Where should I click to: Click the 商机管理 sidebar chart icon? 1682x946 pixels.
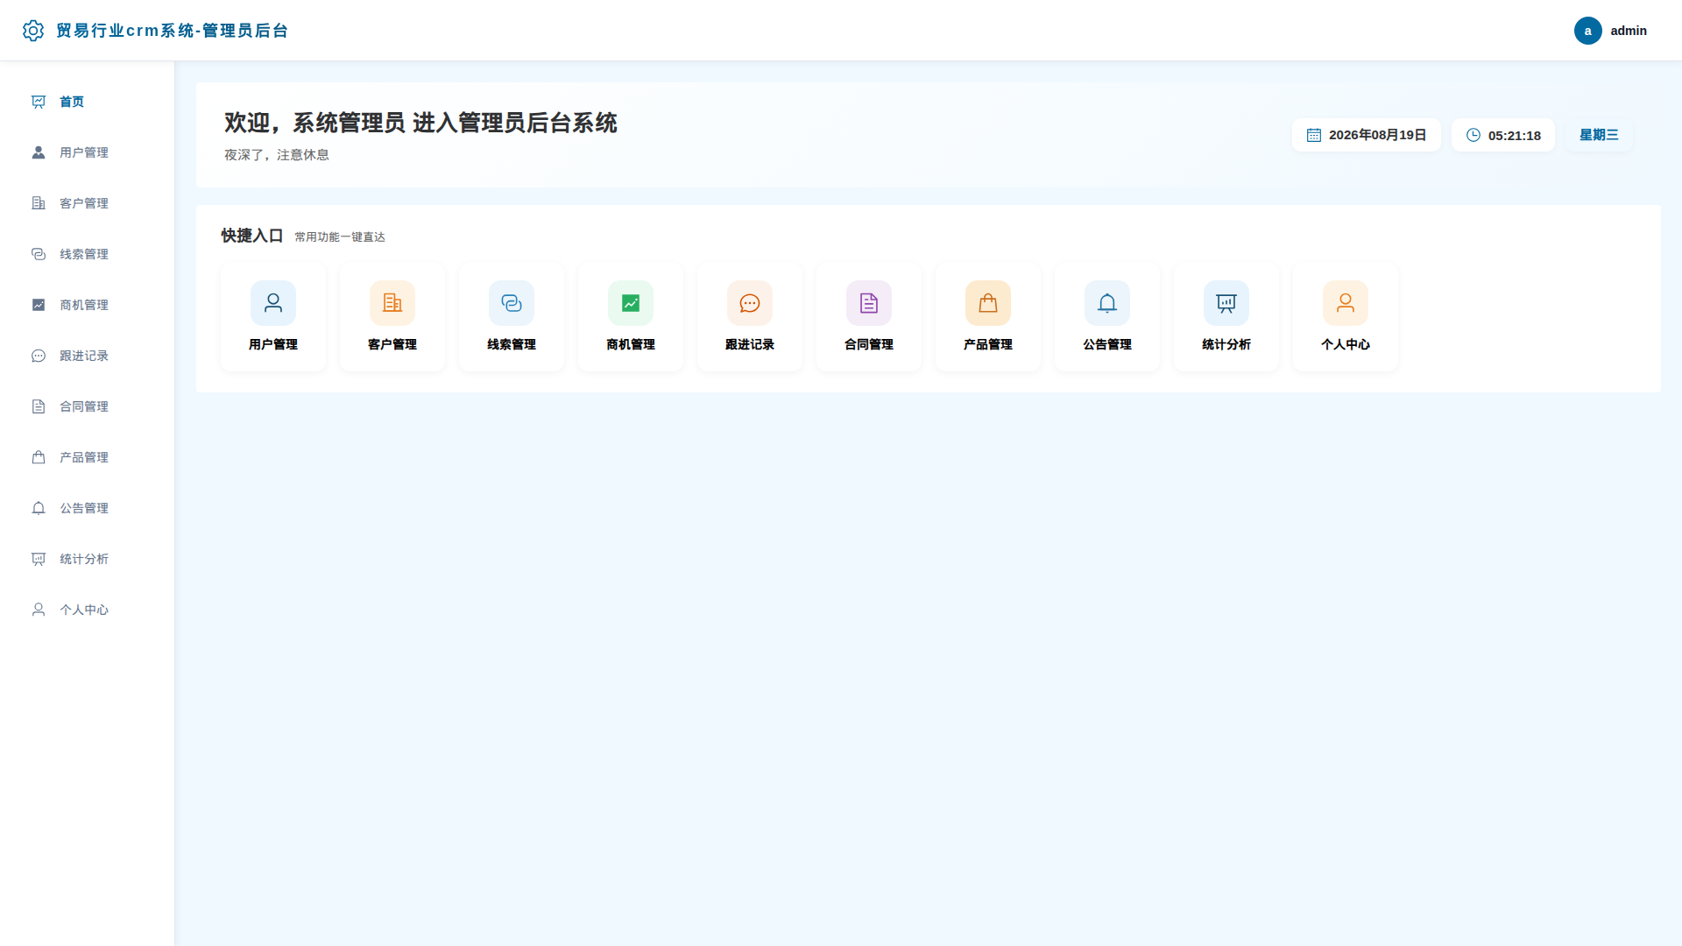pos(39,305)
